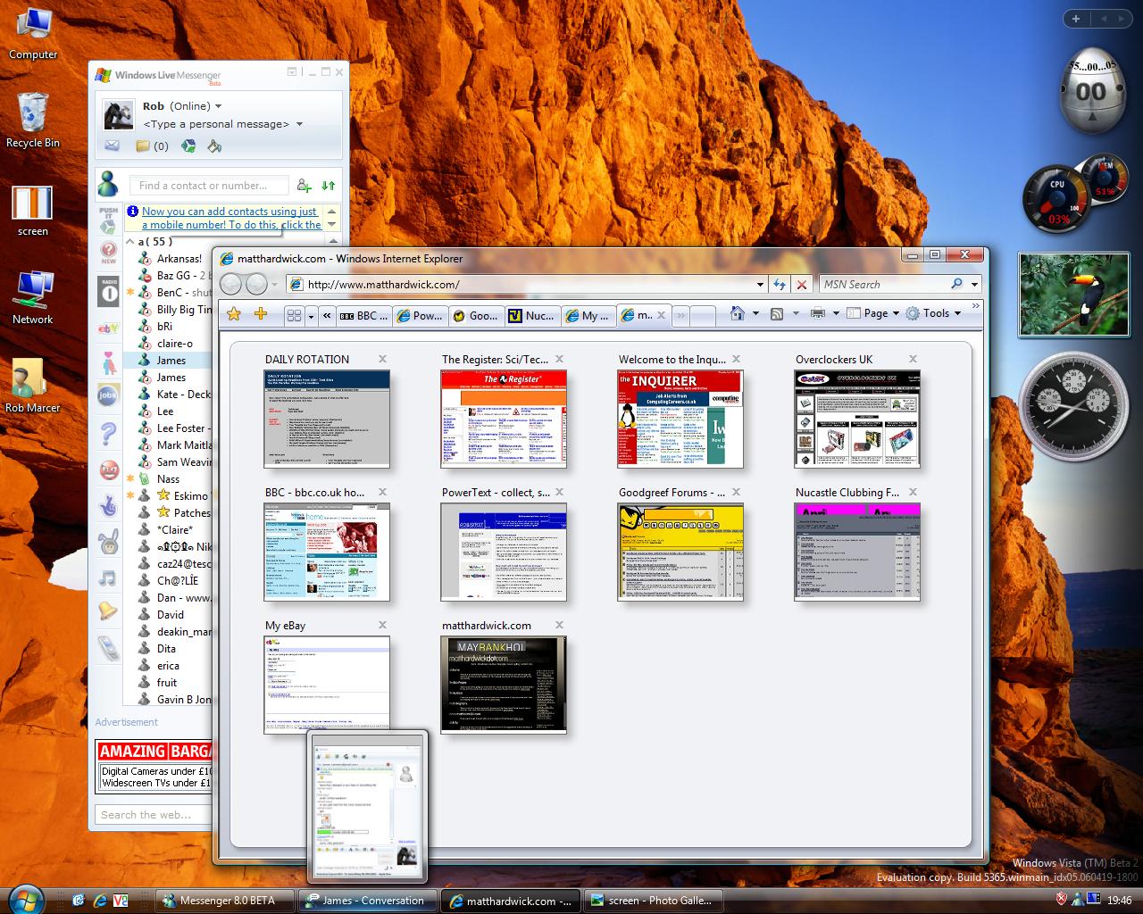1143x914 pixels.
Task: Click the Home icon in Internet Explorer toolbar
Action: coord(738,313)
